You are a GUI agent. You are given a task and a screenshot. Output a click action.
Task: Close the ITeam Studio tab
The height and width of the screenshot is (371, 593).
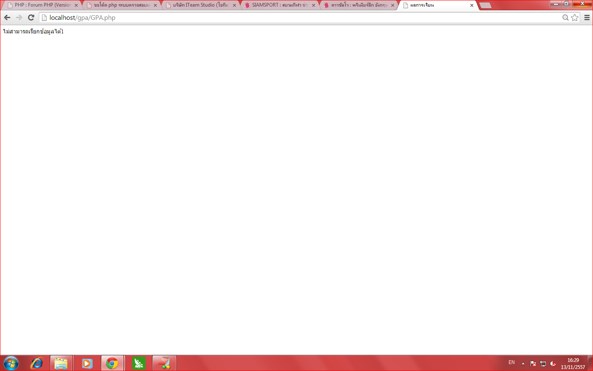[x=234, y=5]
